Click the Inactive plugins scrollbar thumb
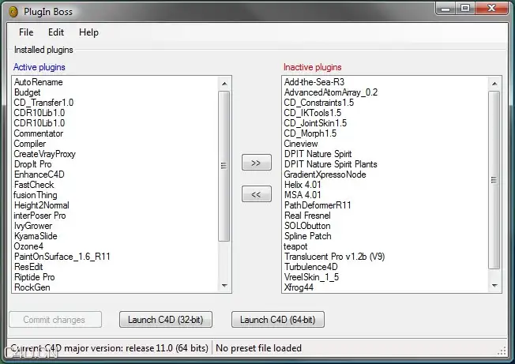515x364 pixels. coord(494,180)
